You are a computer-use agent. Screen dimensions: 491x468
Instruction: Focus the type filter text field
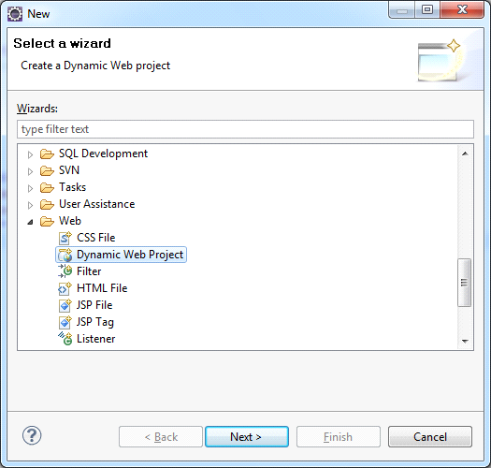[245, 129]
